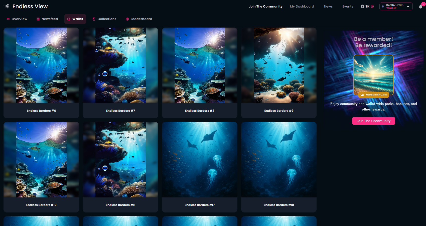Click the Overview tab icon
This screenshot has width=426, height=226.
(8, 19)
